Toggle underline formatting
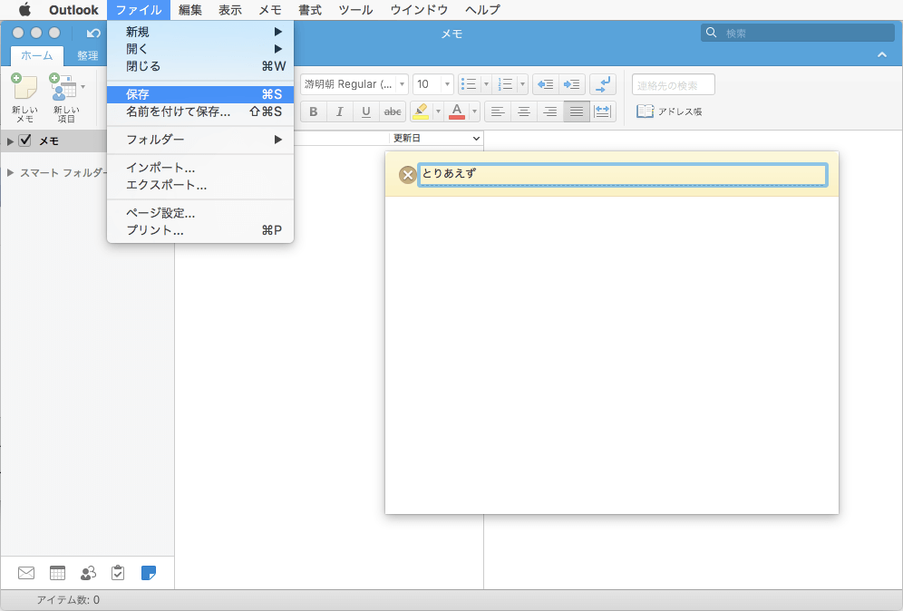The image size is (903, 611). point(366,112)
